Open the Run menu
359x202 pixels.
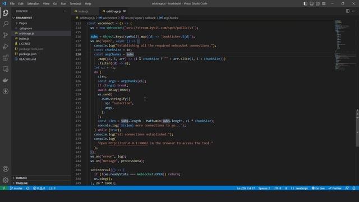pyautogui.click(x=63, y=4)
